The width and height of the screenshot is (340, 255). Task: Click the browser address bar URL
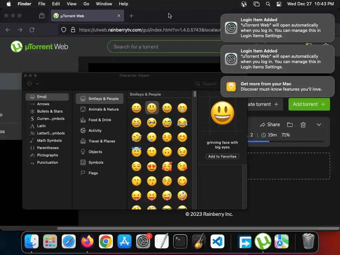click(x=150, y=30)
